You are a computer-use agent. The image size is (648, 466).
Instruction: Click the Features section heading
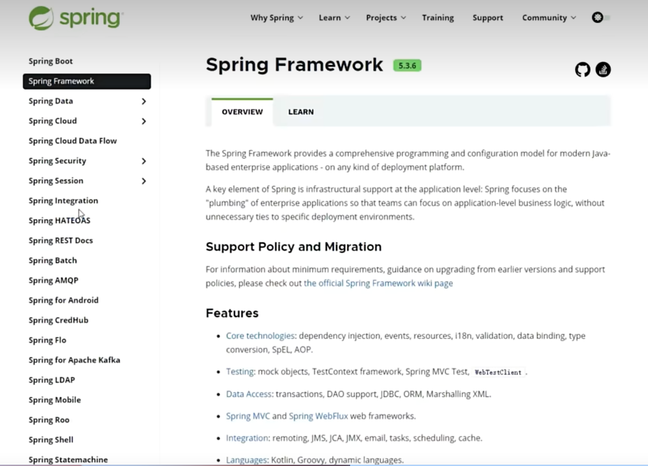tap(232, 313)
